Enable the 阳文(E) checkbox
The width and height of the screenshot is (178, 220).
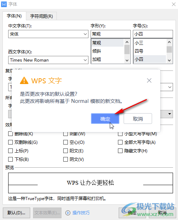pyautogui.click(x=65, y=151)
